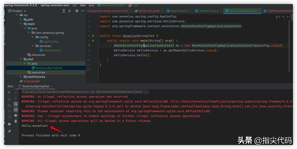297x149 pixels.
Task: Close the build.gradle editor tab
Action: [130, 11]
